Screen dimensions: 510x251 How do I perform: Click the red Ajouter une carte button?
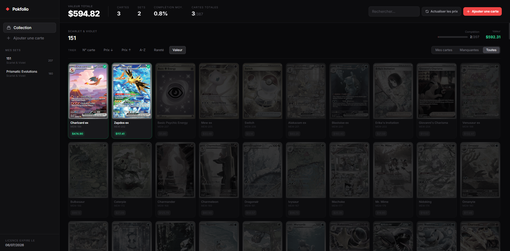[x=482, y=11]
